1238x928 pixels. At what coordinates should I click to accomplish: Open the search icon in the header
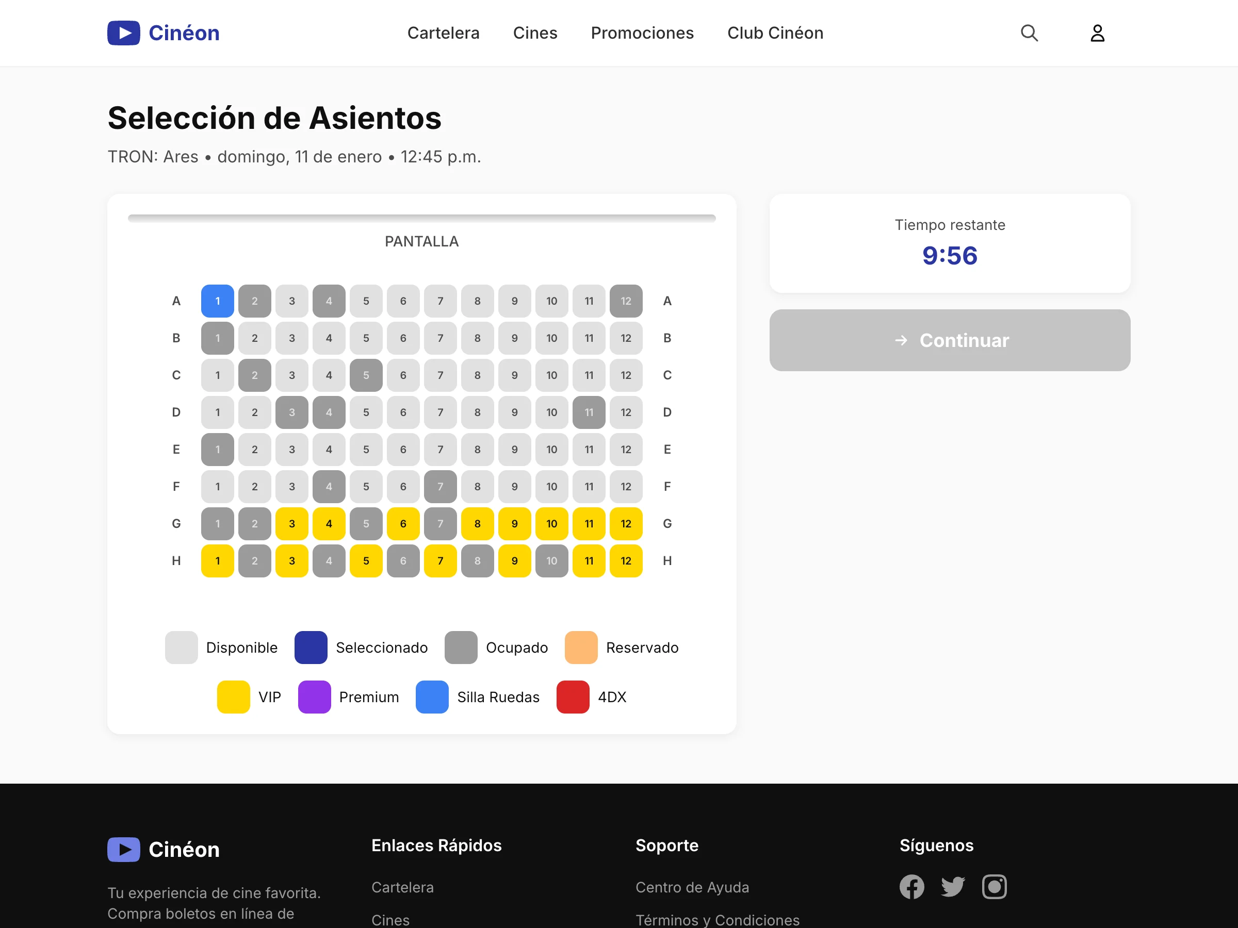click(1029, 33)
